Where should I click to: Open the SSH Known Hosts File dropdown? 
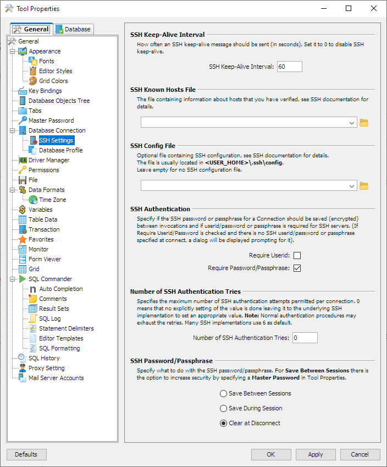pyautogui.click(x=352, y=123)
